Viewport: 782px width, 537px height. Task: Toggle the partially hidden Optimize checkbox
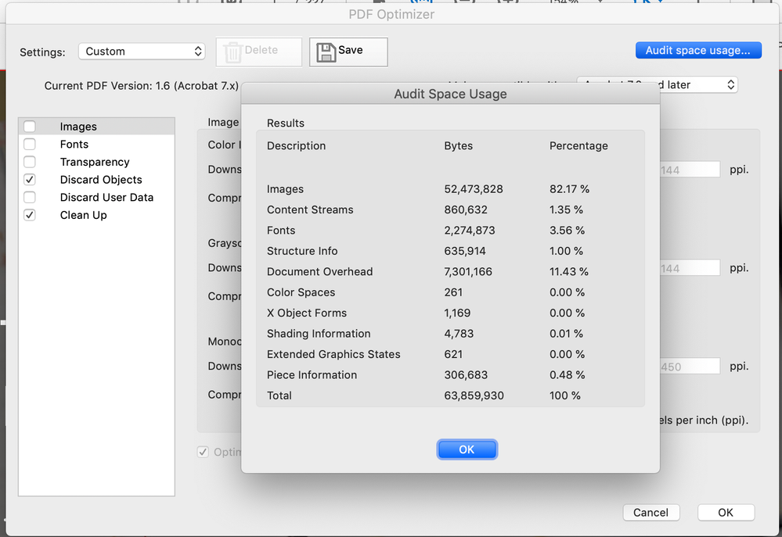pos(204,452)
